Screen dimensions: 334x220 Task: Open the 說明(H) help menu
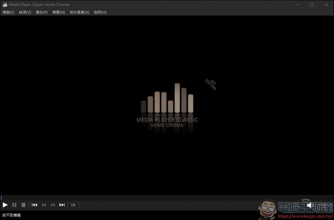(x=100, y=12)
